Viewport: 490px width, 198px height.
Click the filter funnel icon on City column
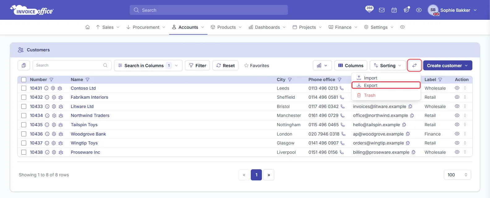(290, 80)
